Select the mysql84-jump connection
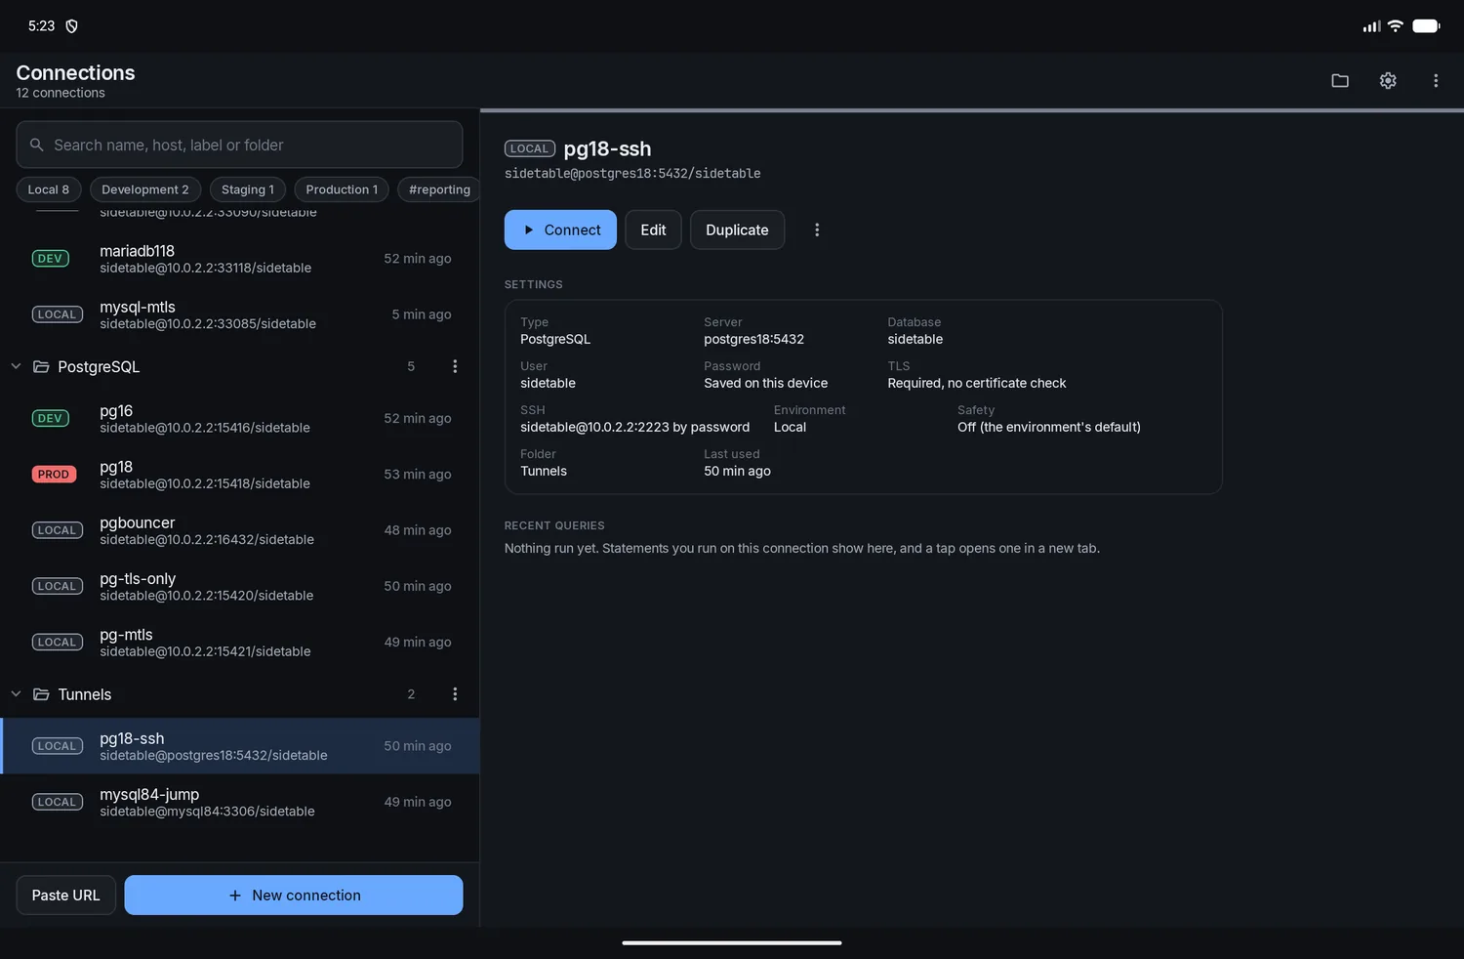Viewport: 1464px width, 959px height. click(240, 802)
